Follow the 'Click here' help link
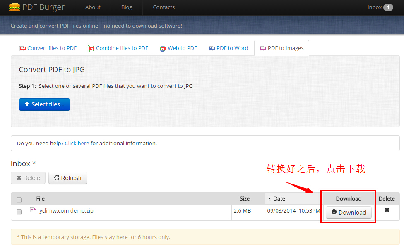Image resolution: width=404 pixels, height=248 pixels. tap(77, 144)
